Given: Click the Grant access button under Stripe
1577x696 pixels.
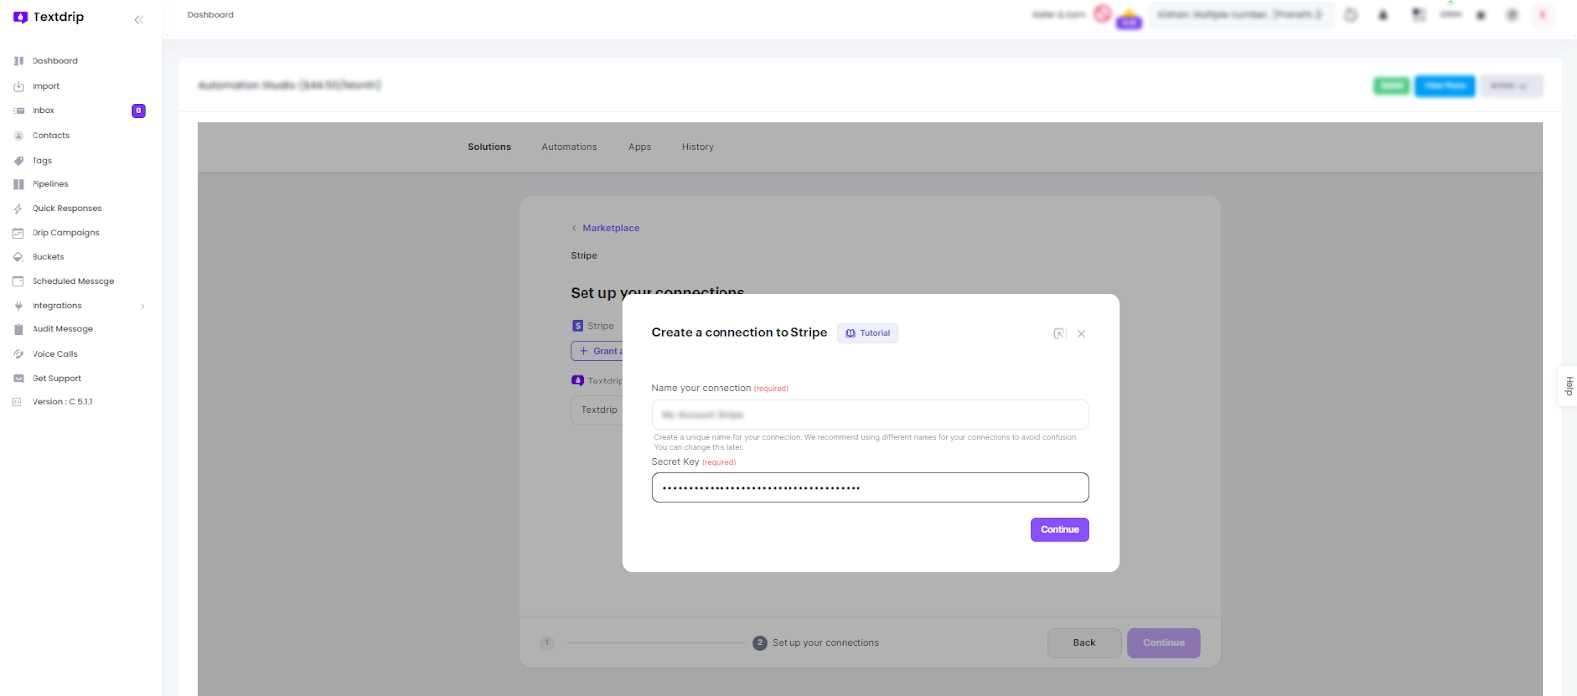Looking at the screenshot, I should pos(596,351).
